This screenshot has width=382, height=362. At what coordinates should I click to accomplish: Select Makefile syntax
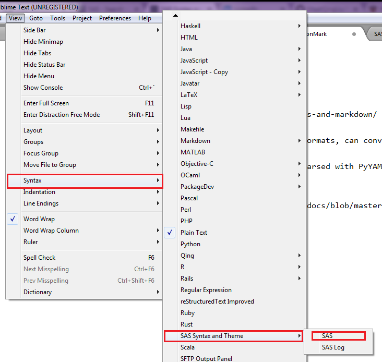(x=234, y=129)
